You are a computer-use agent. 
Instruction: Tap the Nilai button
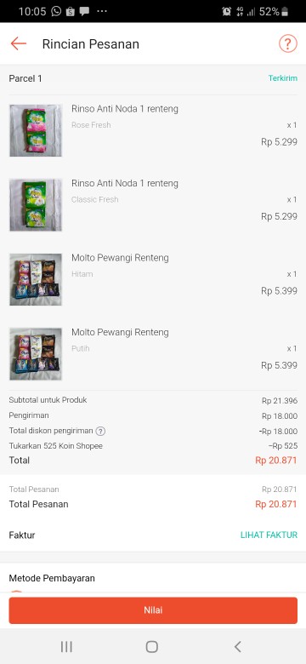point(153,610)
